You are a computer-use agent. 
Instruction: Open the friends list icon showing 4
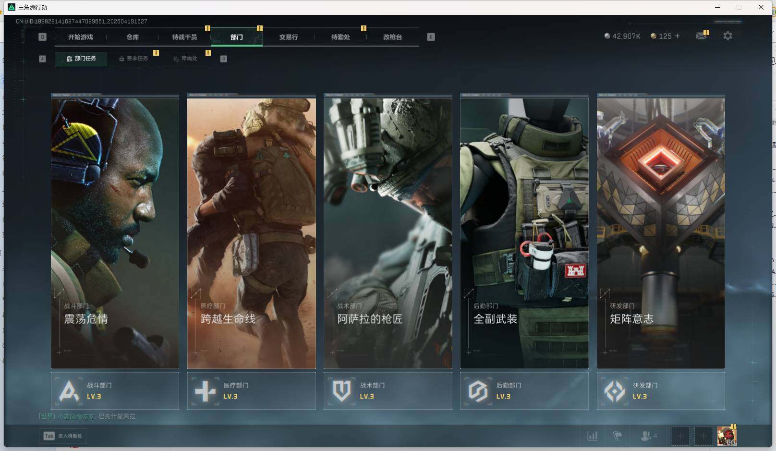(648, 436)
